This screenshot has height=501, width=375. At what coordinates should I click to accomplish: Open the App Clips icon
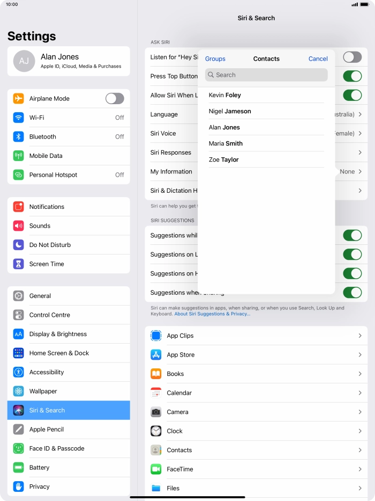point(156,336)
